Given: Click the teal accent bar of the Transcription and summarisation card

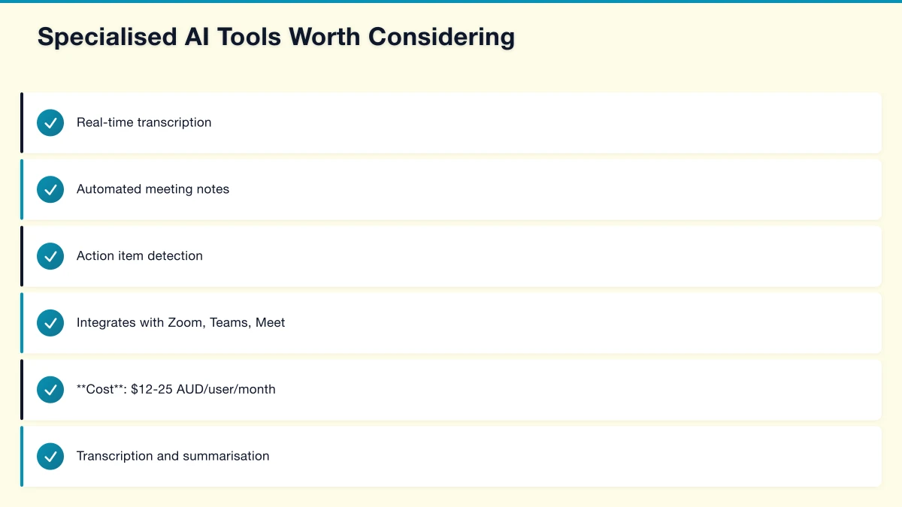Looking at the screenshot, I should point(22,456).
